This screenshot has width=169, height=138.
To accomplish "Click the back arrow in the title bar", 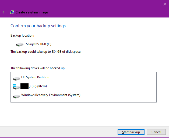I will 4,12.
